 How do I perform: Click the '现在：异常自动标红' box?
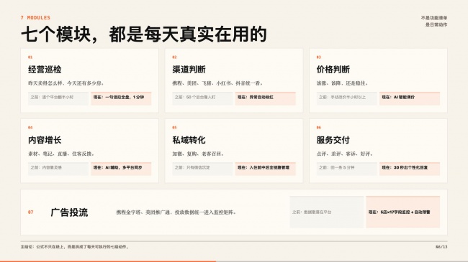(x=266, y=98)
